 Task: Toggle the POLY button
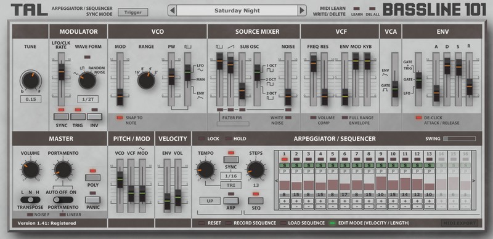point(93,178)
